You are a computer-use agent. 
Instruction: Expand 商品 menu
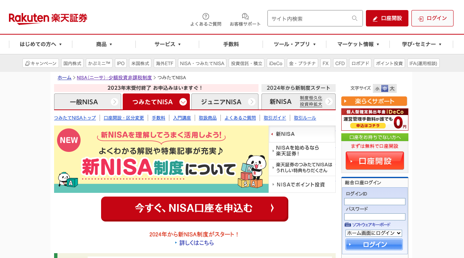pos(104,44)
